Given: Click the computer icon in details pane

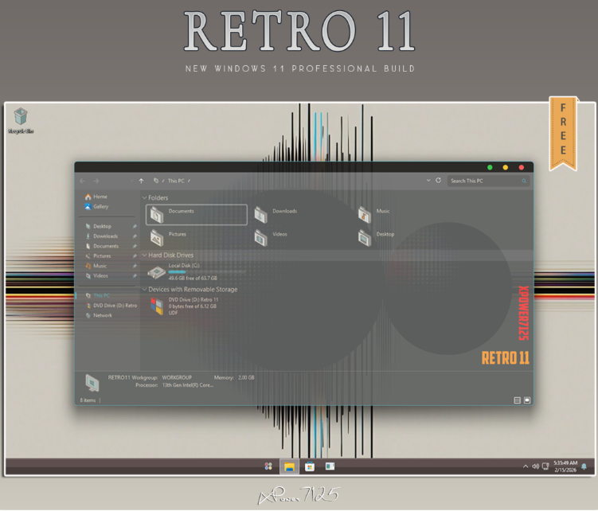Looking at the screenshot, I should tap(92, 384).
